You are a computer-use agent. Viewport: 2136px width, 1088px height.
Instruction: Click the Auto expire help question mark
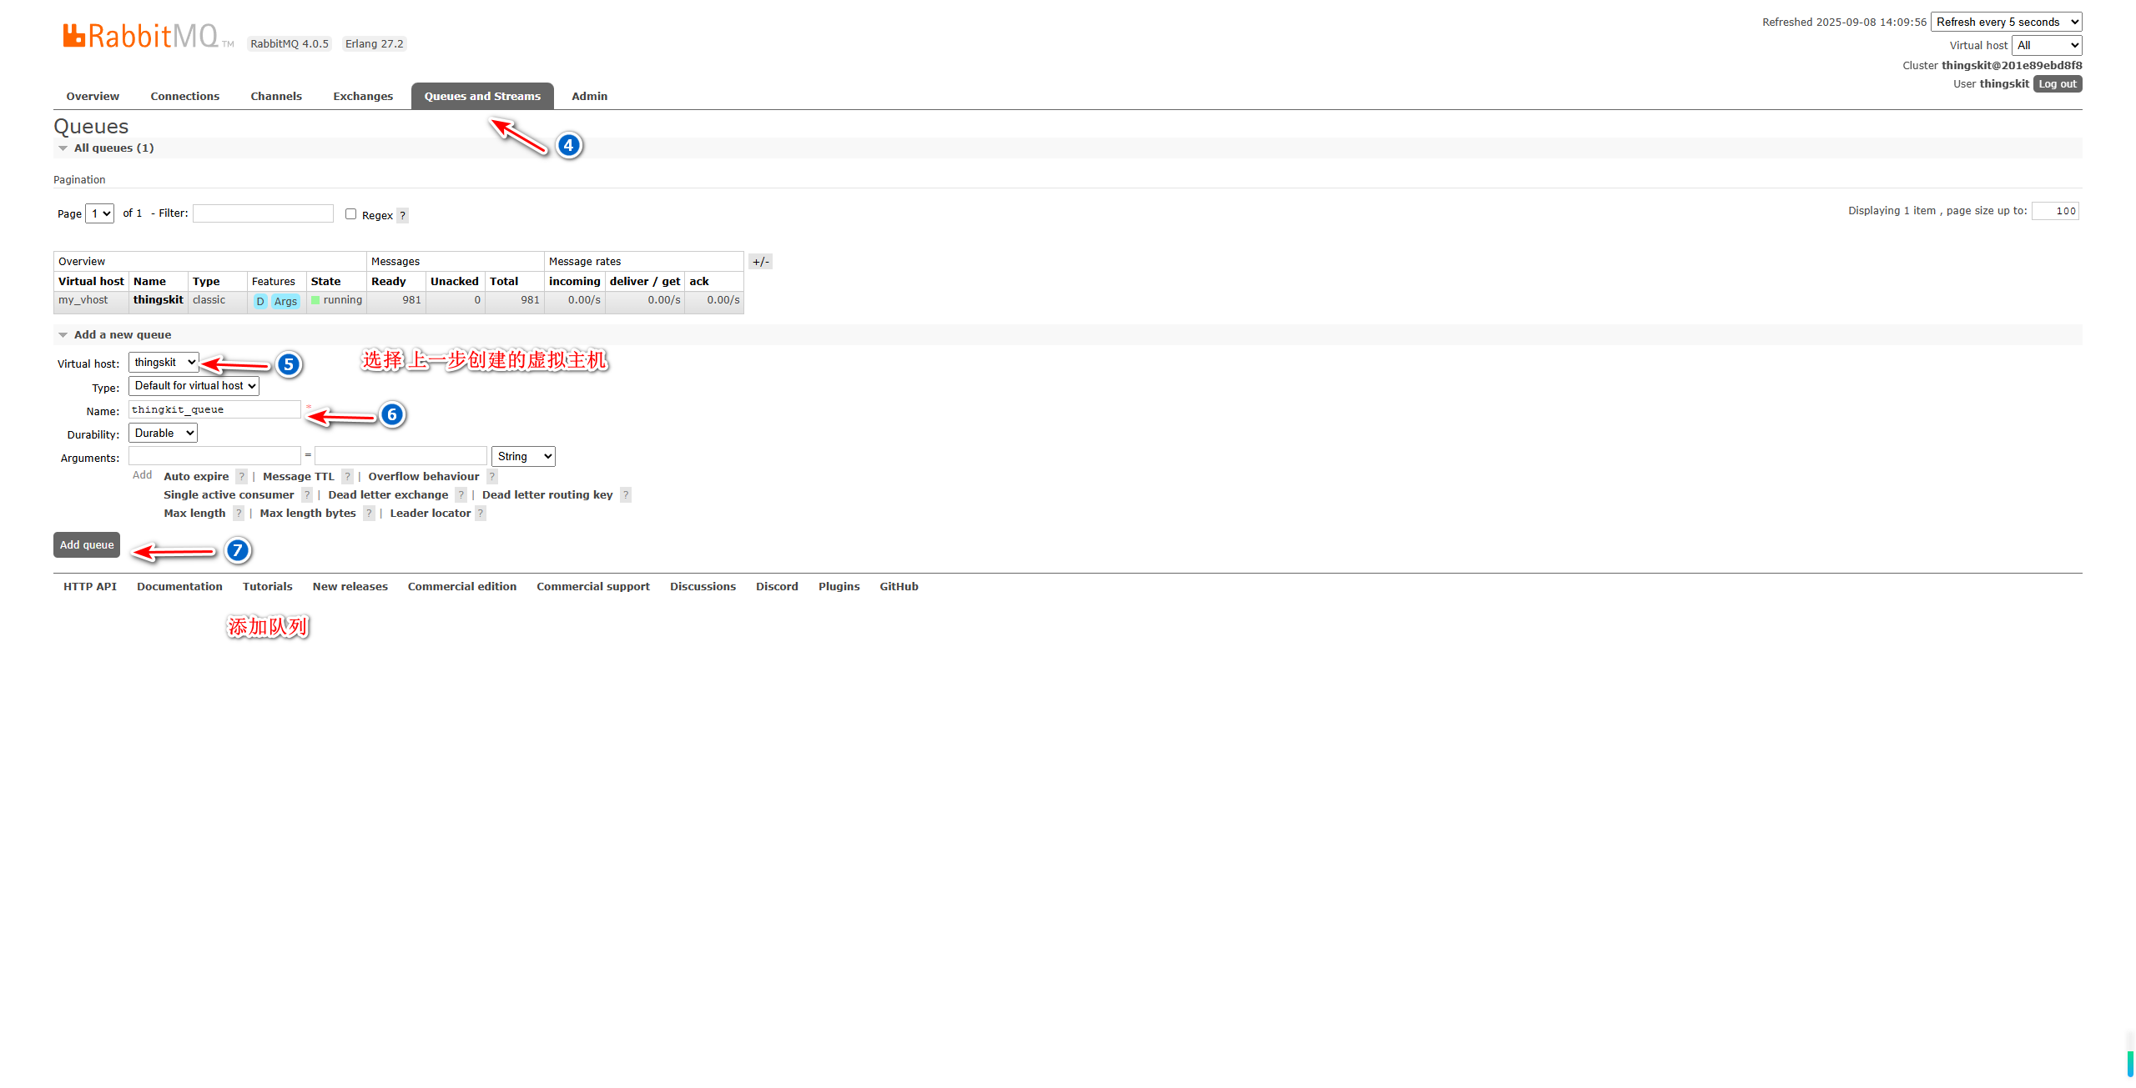pos(241,477)
